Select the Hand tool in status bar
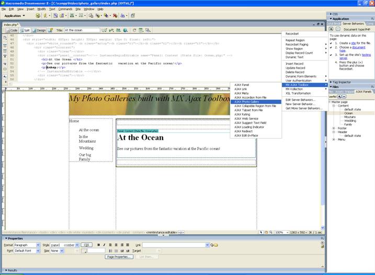 tap(266, 232)
